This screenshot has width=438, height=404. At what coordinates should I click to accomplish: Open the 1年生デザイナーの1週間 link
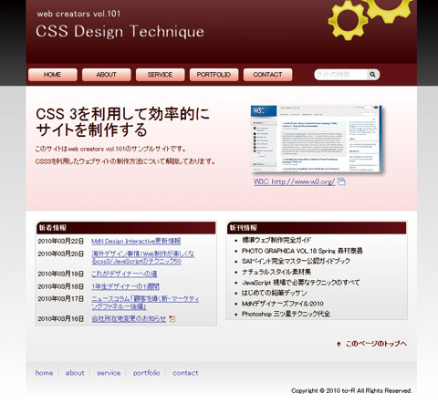125,286
